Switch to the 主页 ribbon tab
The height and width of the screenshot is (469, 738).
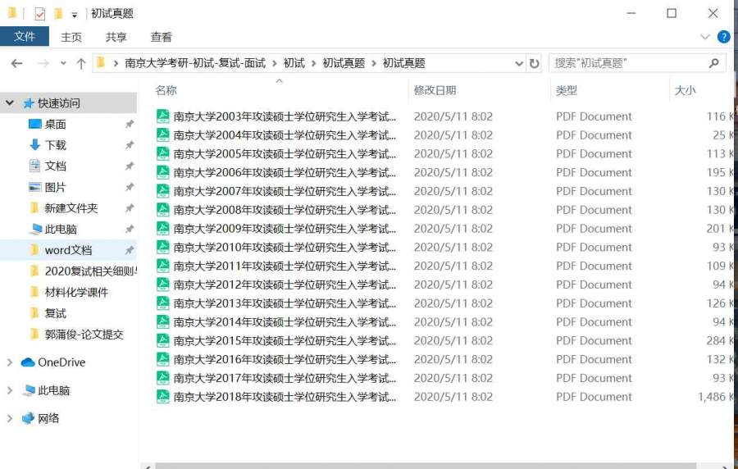(71, 37)
